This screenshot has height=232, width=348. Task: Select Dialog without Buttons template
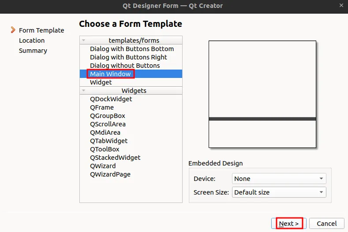pyautogui.click(x=125, y=66)
